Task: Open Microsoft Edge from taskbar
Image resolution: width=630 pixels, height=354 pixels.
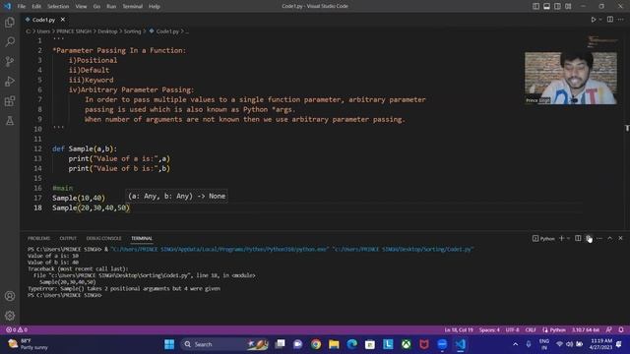Action: coord(352,344)
